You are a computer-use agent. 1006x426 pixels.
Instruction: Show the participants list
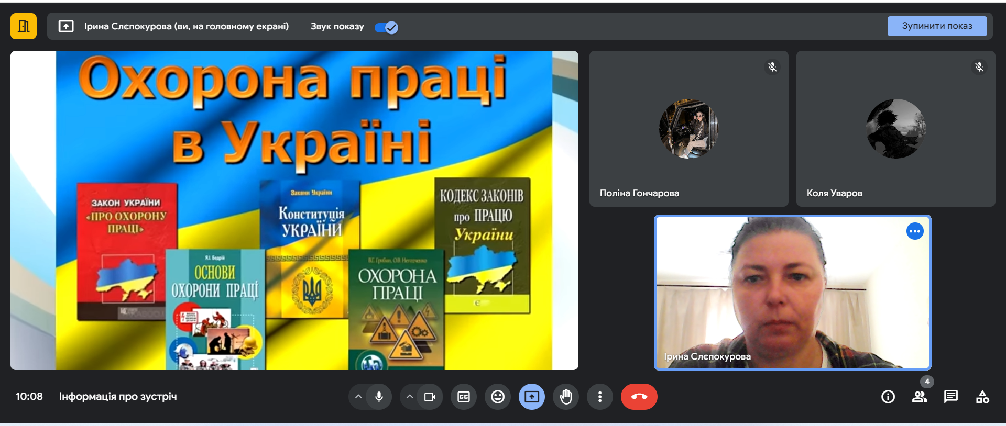[x=920, y=397]
